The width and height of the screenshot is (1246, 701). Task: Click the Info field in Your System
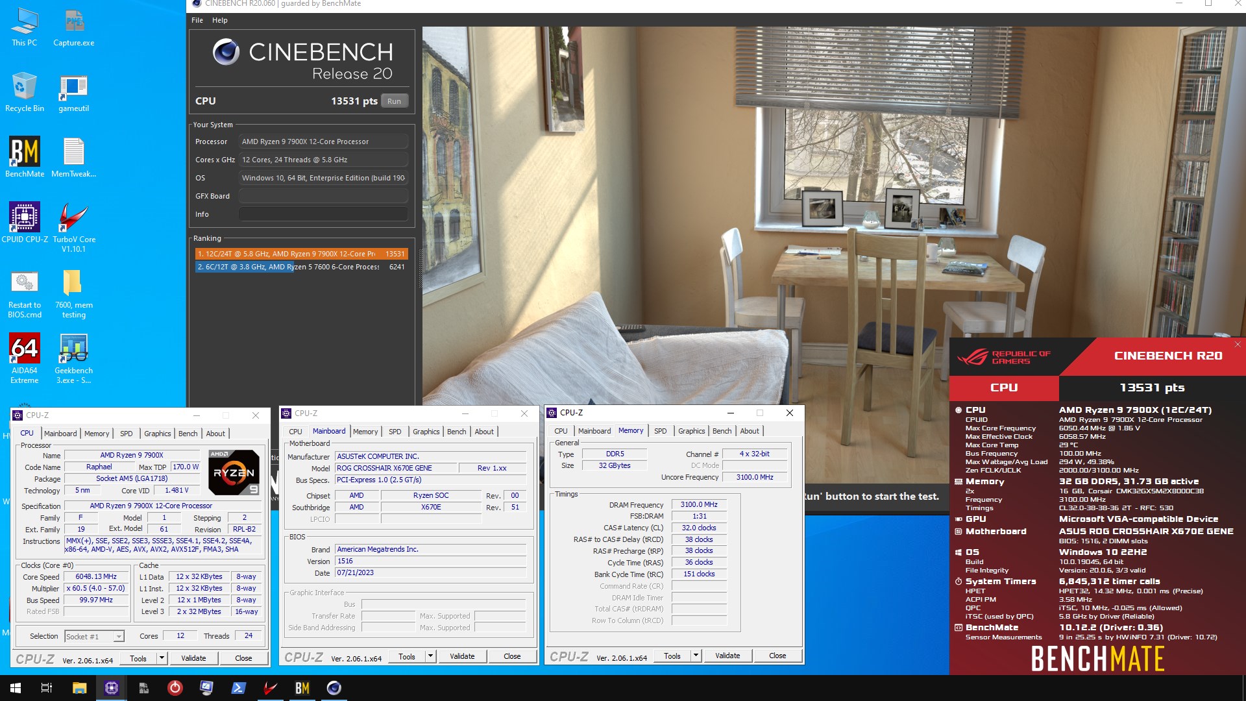[x=323, y=214]
